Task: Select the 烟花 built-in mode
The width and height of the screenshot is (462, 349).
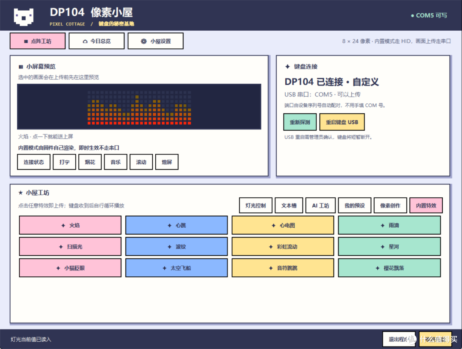Action: pos(90,162)
